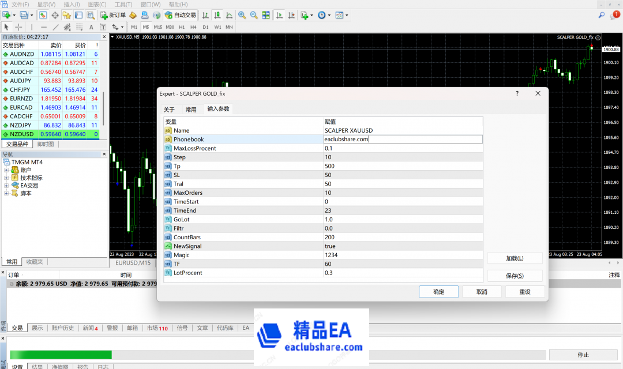Select the text label 'A' tool
Screen dimensions: 623x369
(x=91, y=27)
